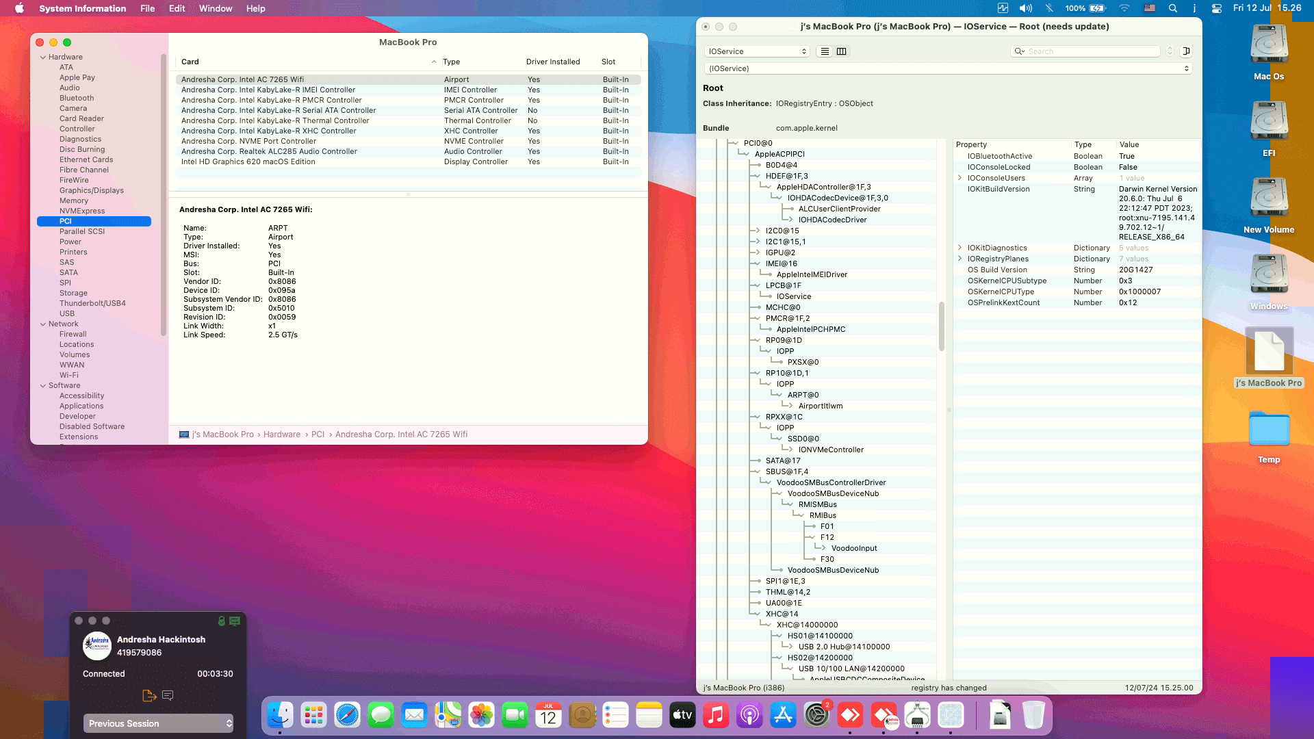
Task: Open Apple TV from the Dock
Action: pyautogui.click(x=682, y=716)
